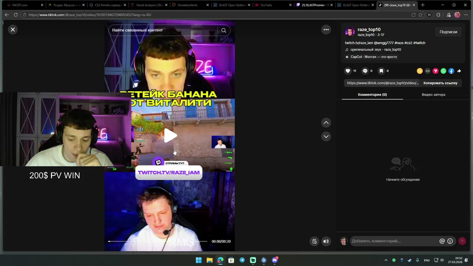473x266 pixels.
Task: Toggle the auto-scroll icon beside volume
Action: (314, 241)
